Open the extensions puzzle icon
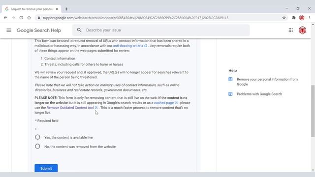Image resolution: width=315 pixels, height=177 pixels. tap(294, 18)
